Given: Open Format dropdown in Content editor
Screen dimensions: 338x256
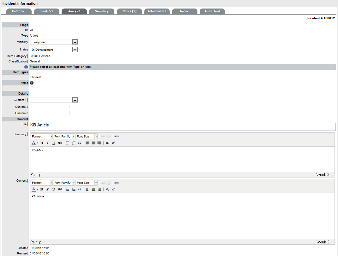Looking at the screenshot, I should (42, 183).
